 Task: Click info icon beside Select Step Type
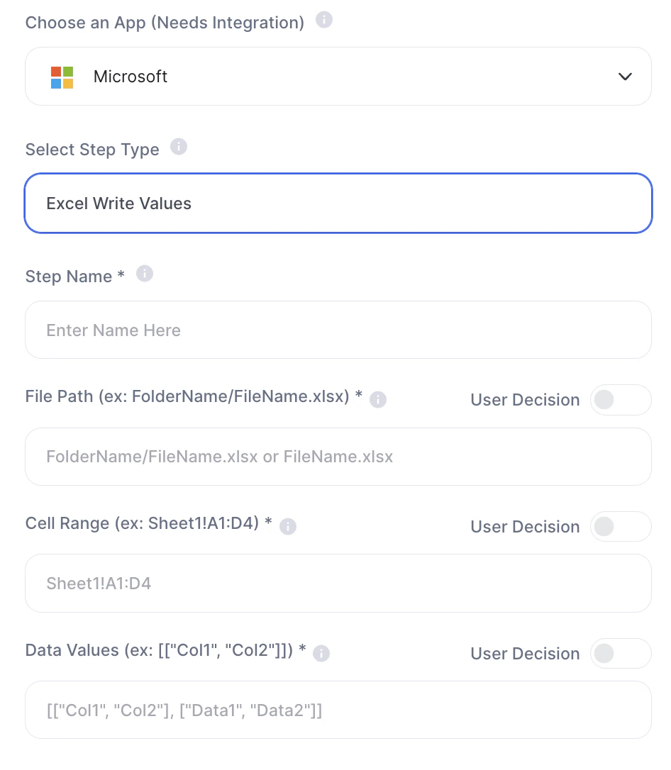pos(179,147)
